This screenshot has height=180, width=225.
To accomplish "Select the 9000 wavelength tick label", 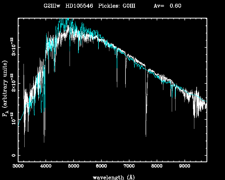I will [x=184, y=166].
